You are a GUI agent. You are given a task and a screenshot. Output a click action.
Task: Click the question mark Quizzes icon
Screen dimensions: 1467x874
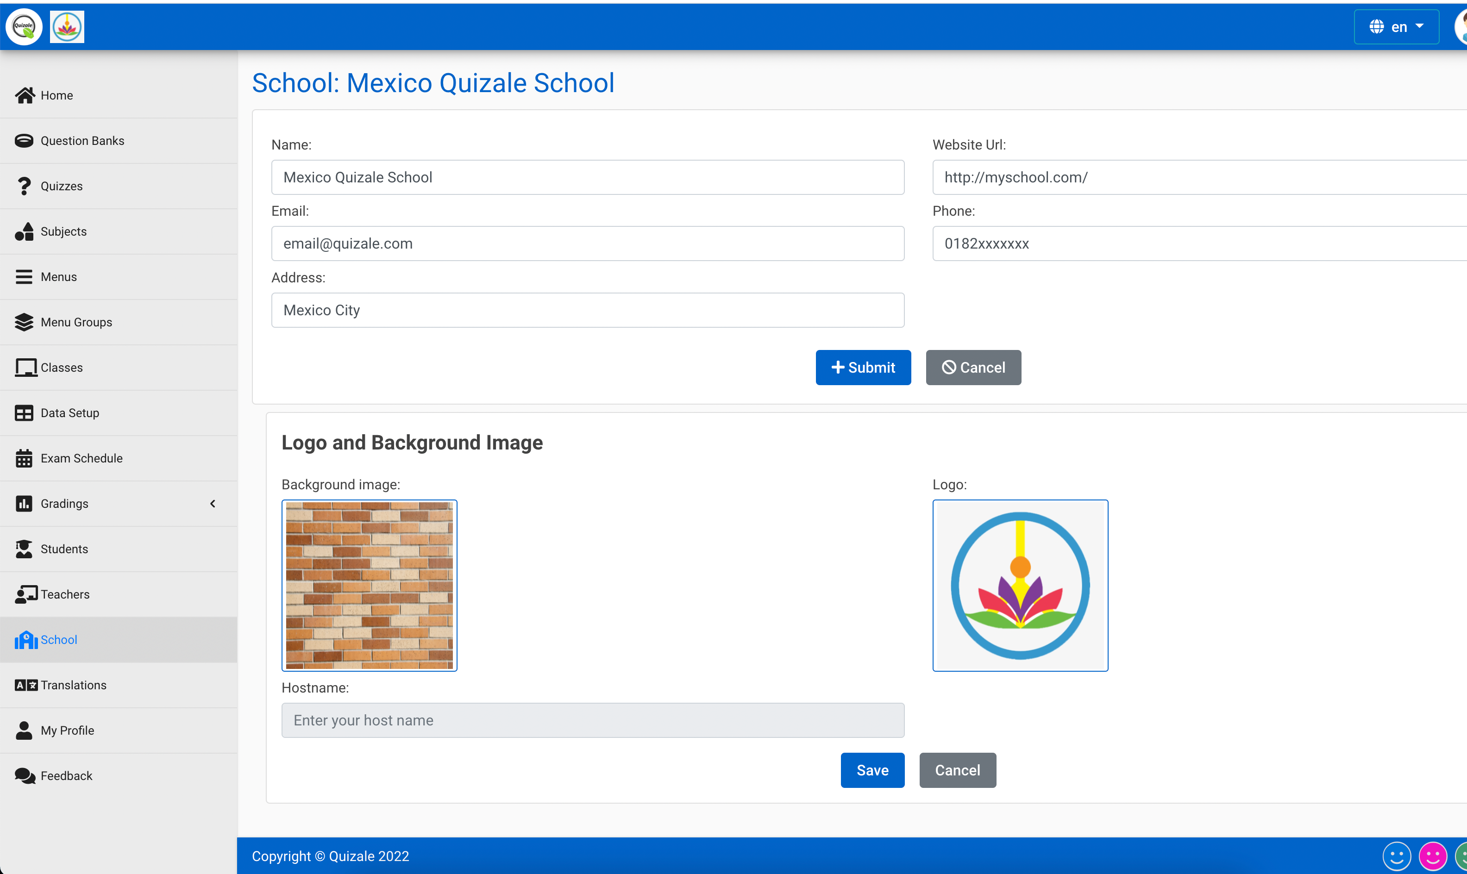pos(24,186)
